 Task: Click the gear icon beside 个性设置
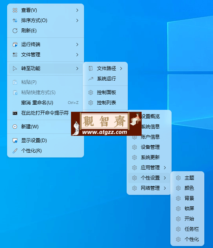coord(135,178)
